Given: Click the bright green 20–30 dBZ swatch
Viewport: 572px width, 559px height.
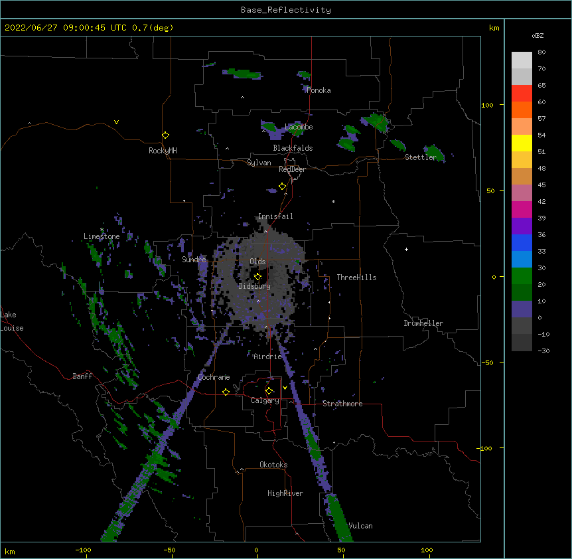Looking at the screenshot, I should click(522, 276).
